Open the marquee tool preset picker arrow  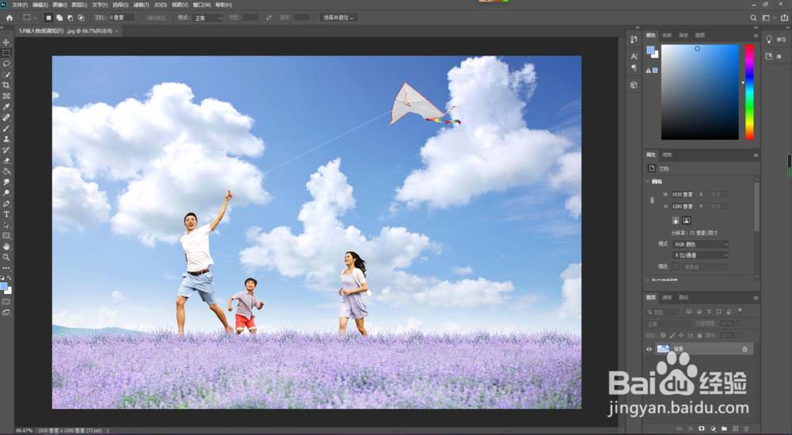coord(35,17)
